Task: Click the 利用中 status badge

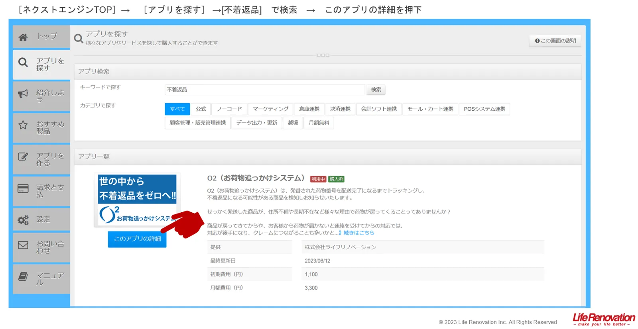Action: tap(318, 179)
